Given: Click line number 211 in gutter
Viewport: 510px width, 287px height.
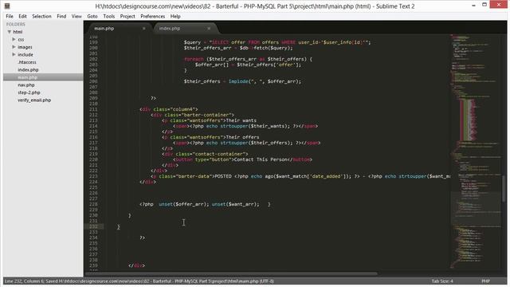Looking at the screenshot, I should [x=93, y=109].
